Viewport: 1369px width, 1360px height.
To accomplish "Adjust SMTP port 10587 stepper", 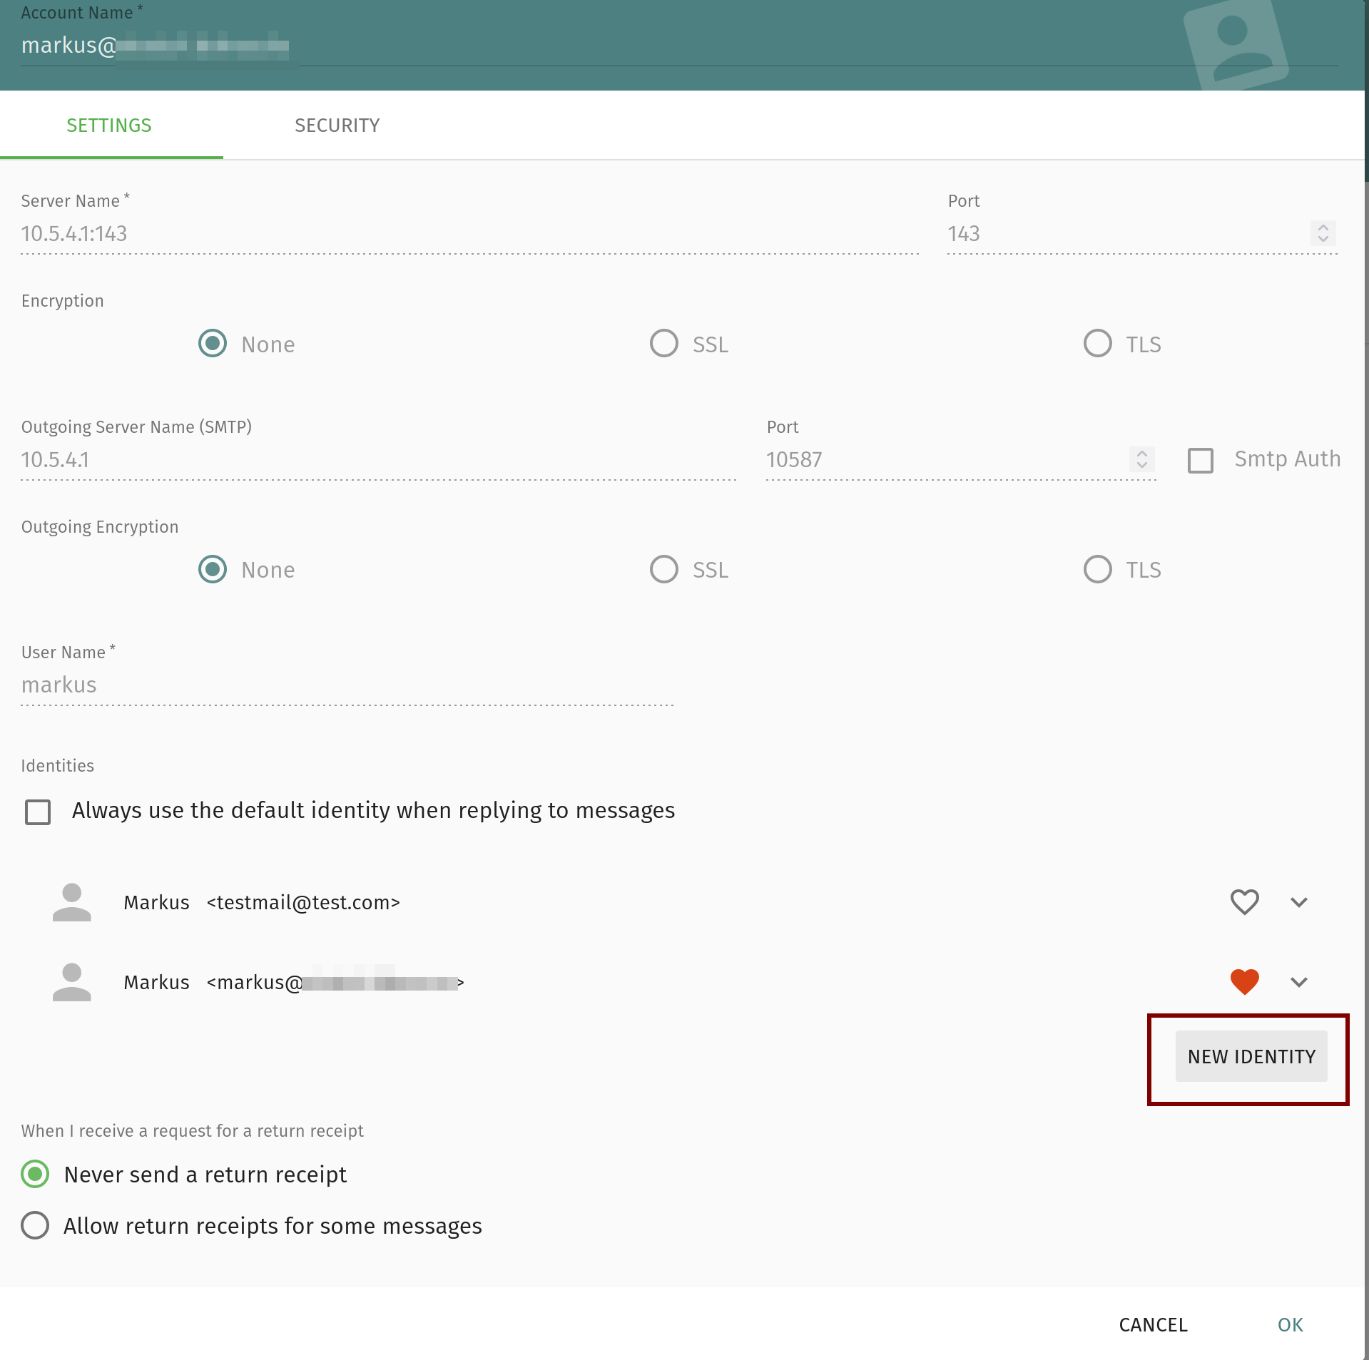I will 1141,459.
